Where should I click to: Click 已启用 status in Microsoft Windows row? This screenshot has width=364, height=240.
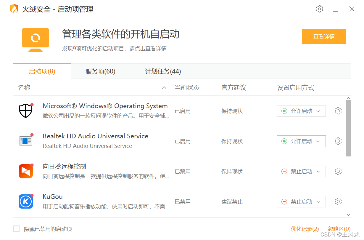183,111
